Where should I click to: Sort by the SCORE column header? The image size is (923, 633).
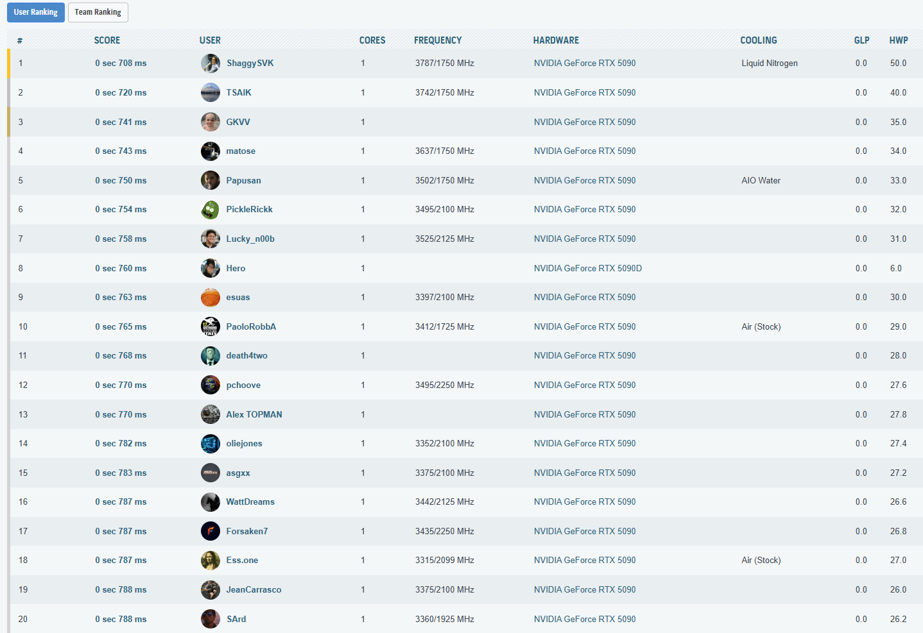click(x=107, y=40)
